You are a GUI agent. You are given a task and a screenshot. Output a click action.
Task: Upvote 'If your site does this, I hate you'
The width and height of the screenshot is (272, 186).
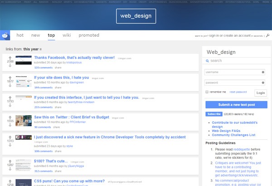pos(10,78)
